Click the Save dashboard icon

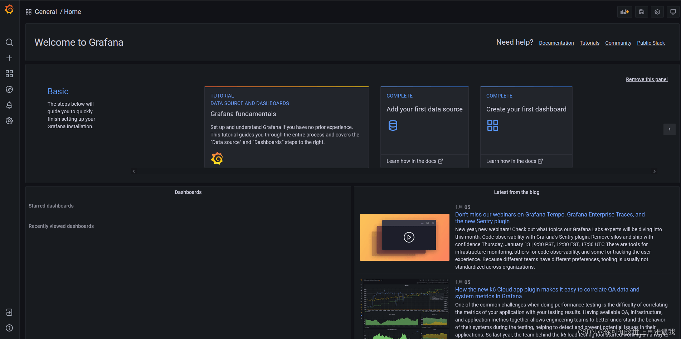[x=642, y=12]
